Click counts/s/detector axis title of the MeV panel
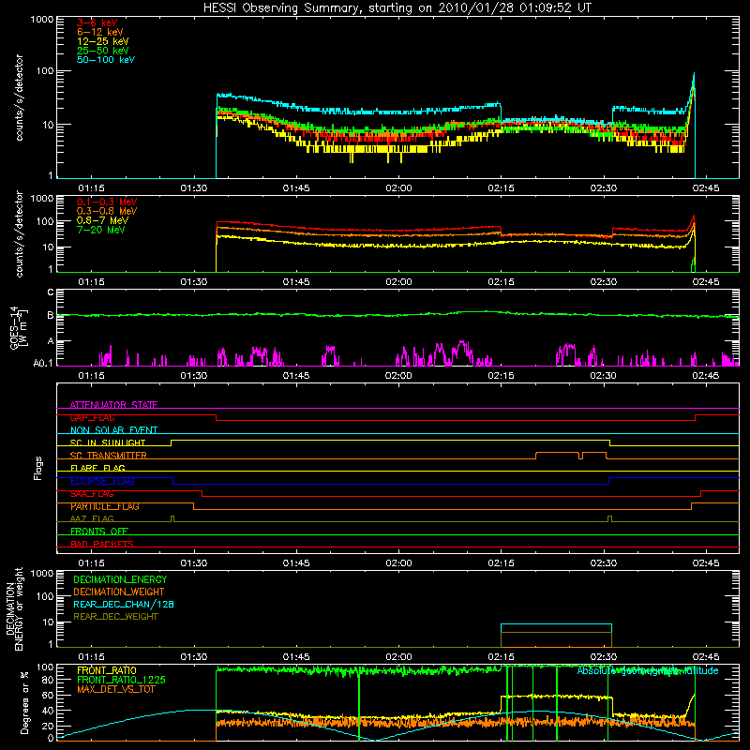 coord(19,234)
